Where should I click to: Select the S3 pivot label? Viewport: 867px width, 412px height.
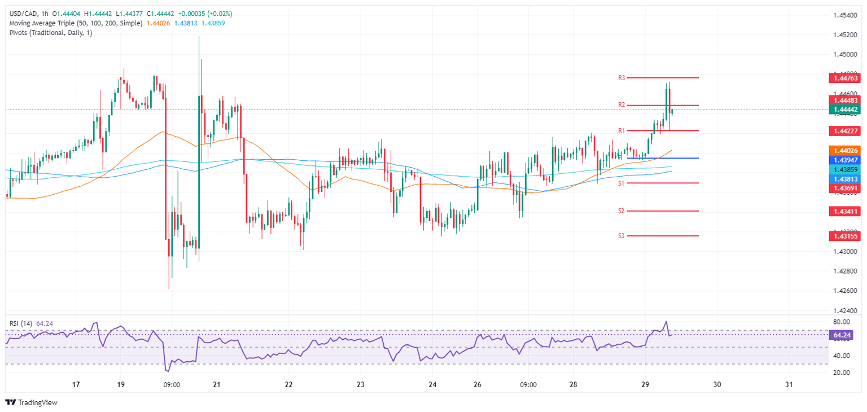pyautogui.click(x=621, y=236)
